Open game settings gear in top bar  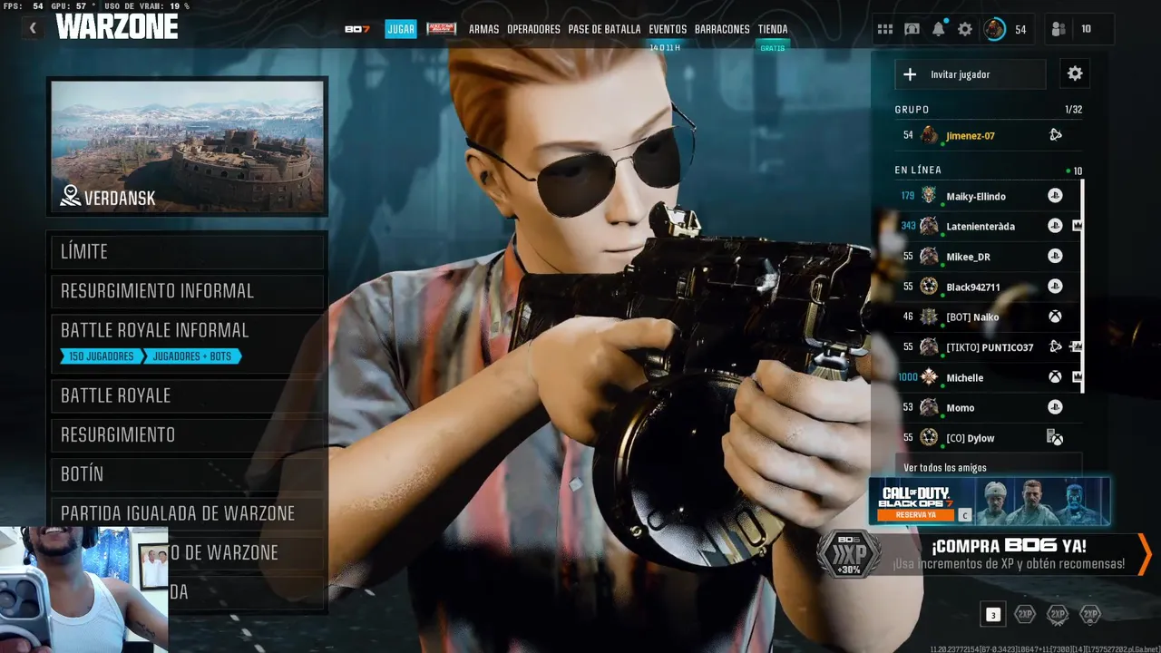pyautogui.click(x=965, y=29)
